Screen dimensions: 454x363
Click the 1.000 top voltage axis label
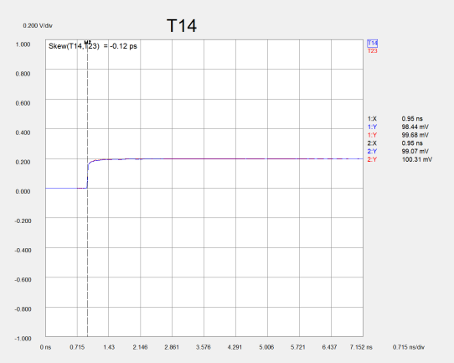pos(23,44)
